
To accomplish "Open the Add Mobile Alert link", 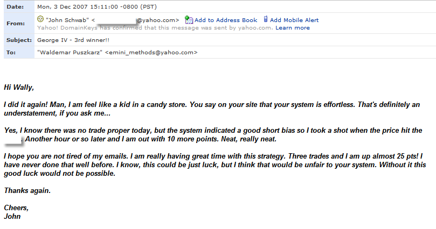I will click(294, 20).
